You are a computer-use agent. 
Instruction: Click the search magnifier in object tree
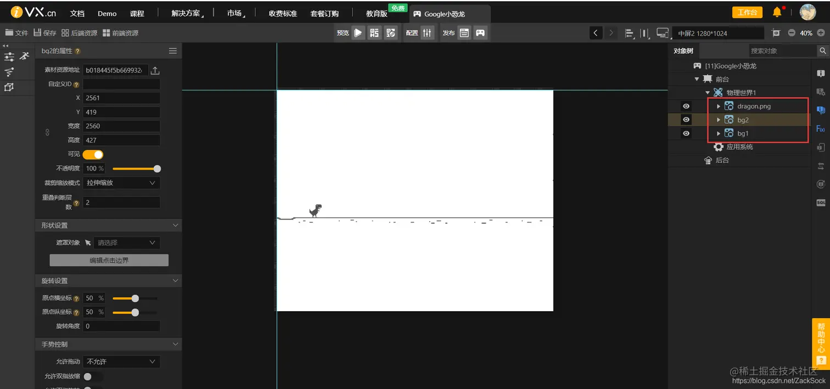pyautogui.click(x=823, y=50)
